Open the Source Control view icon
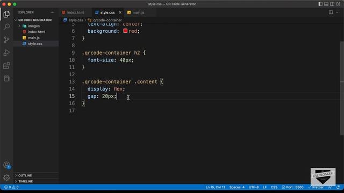Screen dimensions: 344x193 (x=6, y=40)
